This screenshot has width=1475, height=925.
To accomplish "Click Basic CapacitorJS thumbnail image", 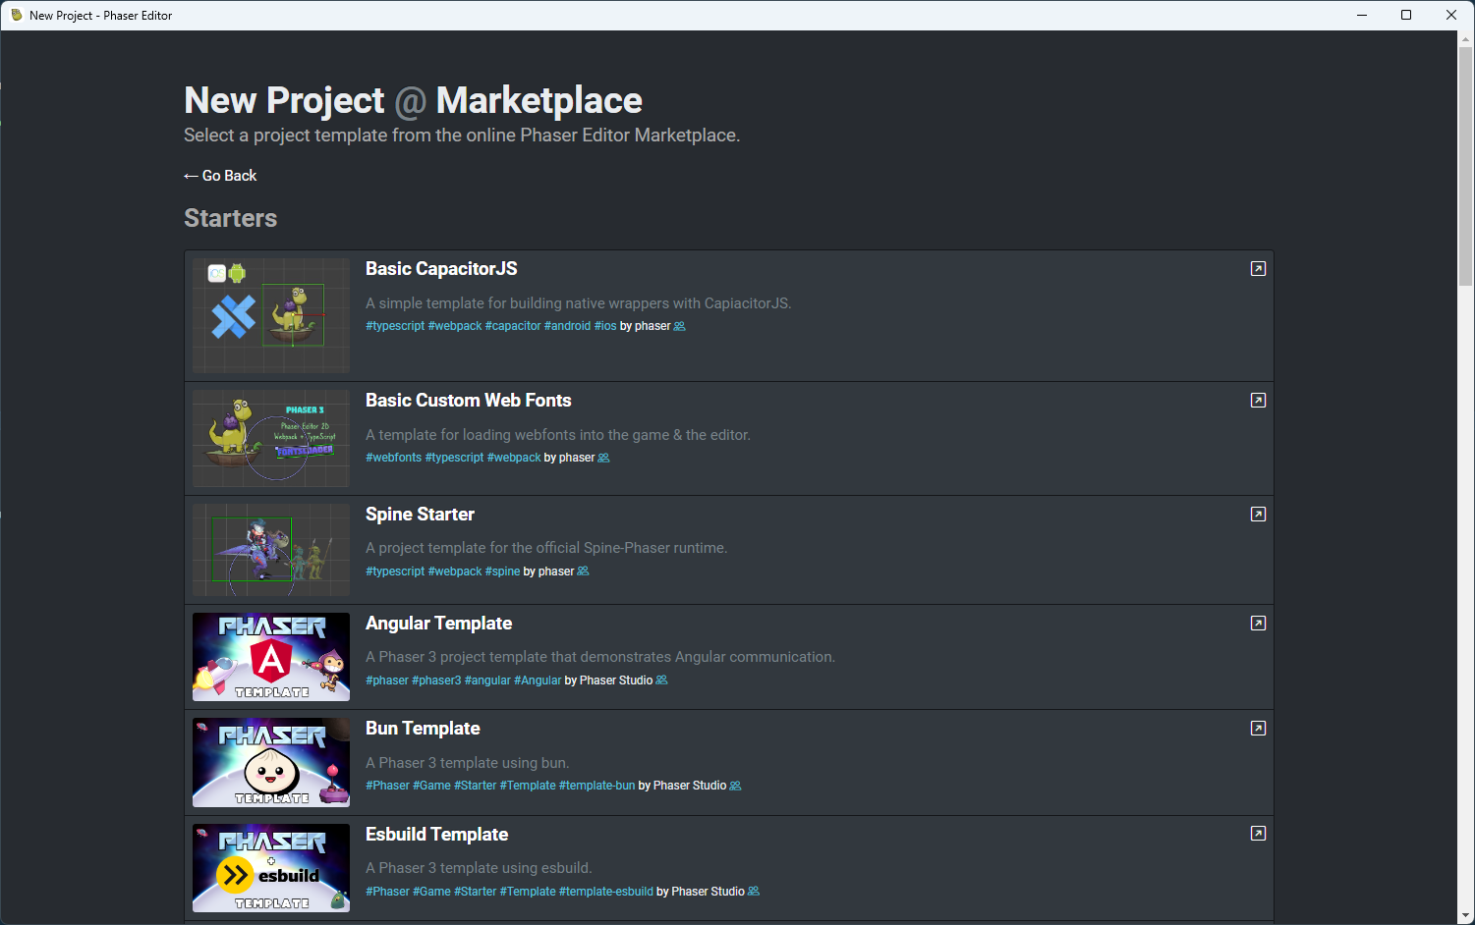I will (x=271, y=315).
